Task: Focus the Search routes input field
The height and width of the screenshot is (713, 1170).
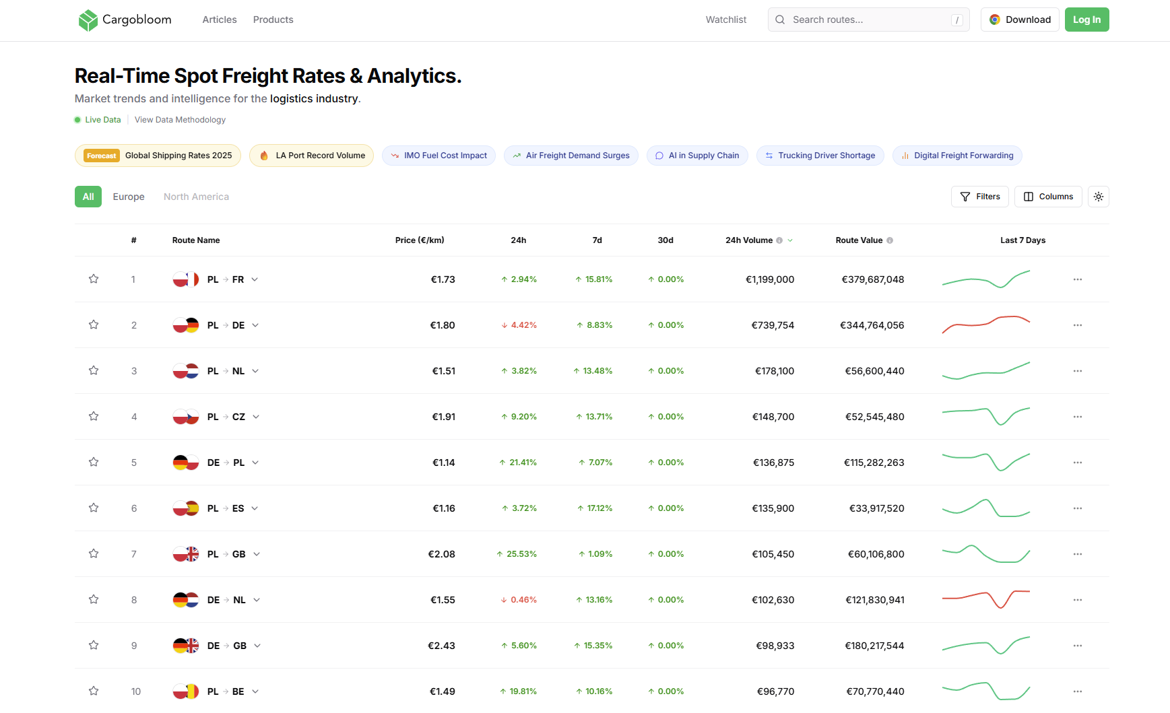Action: [869, 20]
